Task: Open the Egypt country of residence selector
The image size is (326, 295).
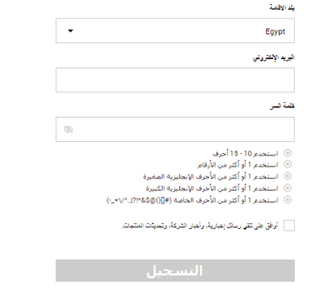Action: tap(175, 30)
